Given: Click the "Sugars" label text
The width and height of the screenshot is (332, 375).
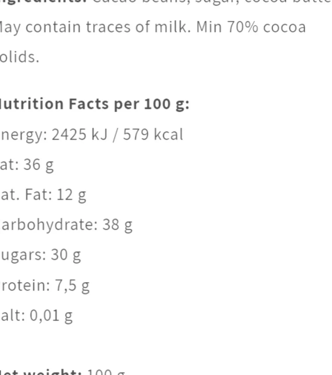Looking at the screenshot, I should 22,255.
